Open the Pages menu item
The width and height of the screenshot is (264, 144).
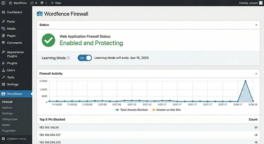coord(11,36)
